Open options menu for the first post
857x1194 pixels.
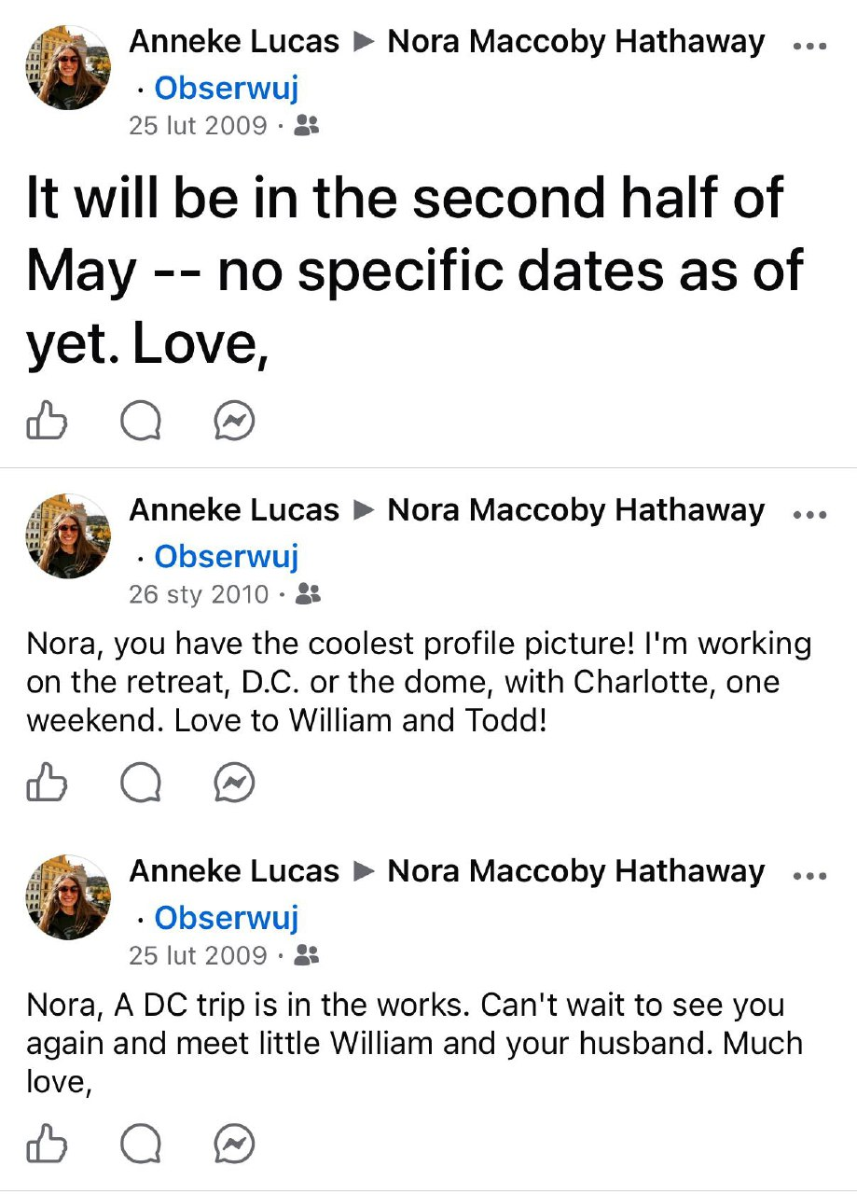809,47
